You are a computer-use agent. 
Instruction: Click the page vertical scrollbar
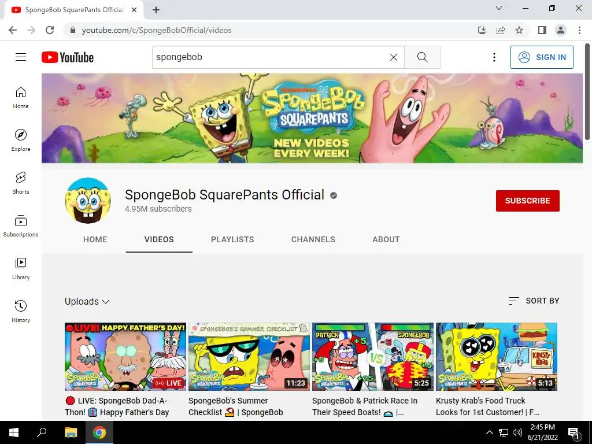pos(588,92)
